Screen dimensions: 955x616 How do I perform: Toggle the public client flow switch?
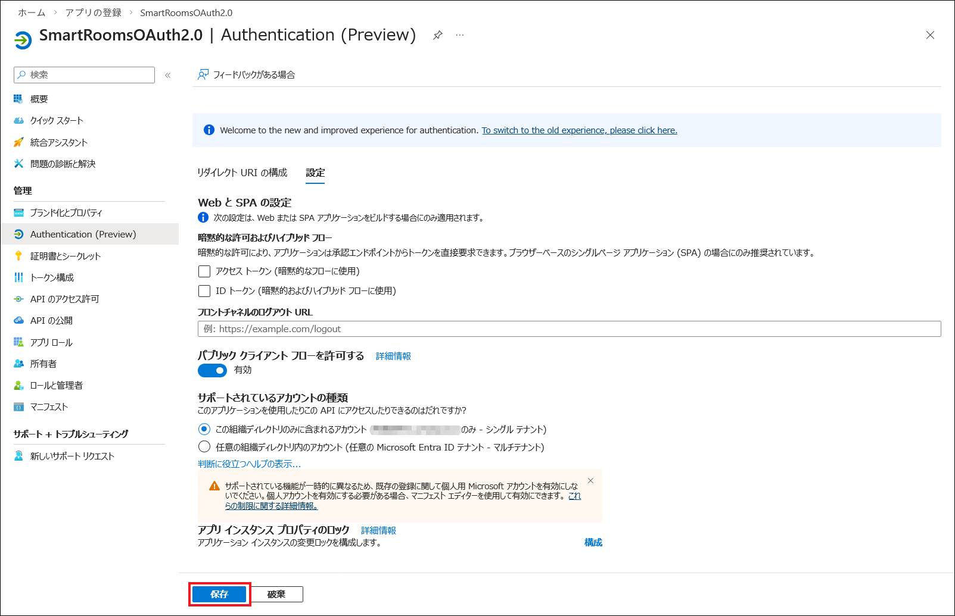[x=212, y=370]
